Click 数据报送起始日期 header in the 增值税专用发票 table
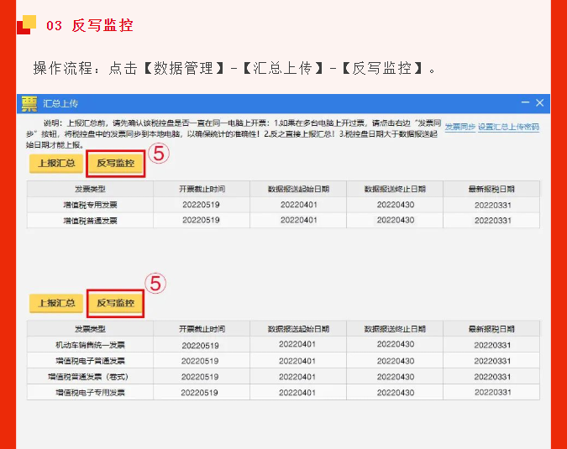 click(298, 189)
